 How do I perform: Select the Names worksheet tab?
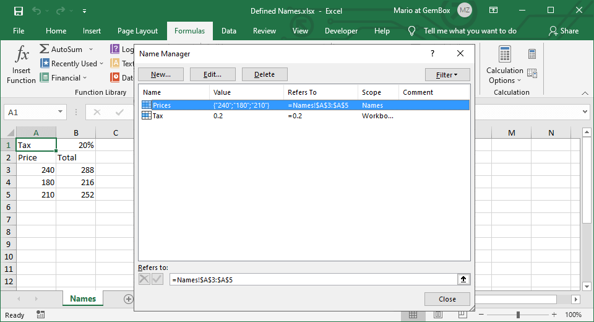coord(83,298)
